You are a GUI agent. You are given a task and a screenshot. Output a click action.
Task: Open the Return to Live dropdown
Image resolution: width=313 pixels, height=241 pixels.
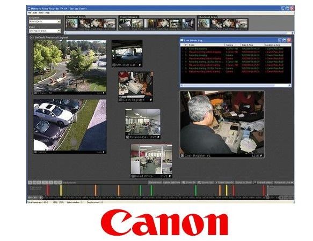(283, 183)
